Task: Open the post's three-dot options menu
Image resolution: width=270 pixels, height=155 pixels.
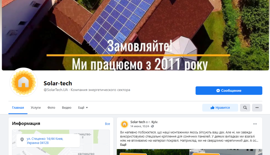Action: point(255,124)
